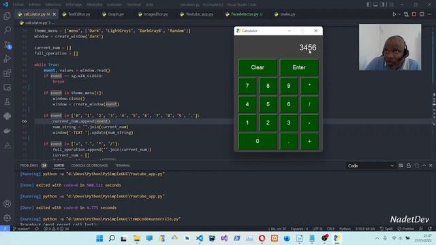Toggle output scroll lock
Image resolution: width=436 pixels, height=245 pixels.
click(409, 165)
